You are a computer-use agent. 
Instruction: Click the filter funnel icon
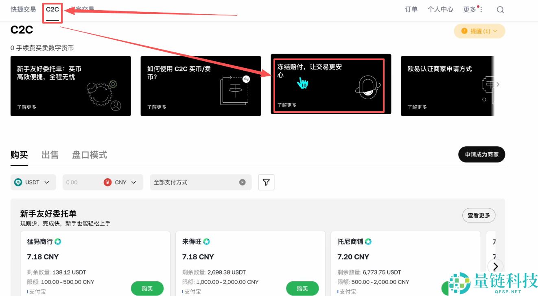(266, 182)
